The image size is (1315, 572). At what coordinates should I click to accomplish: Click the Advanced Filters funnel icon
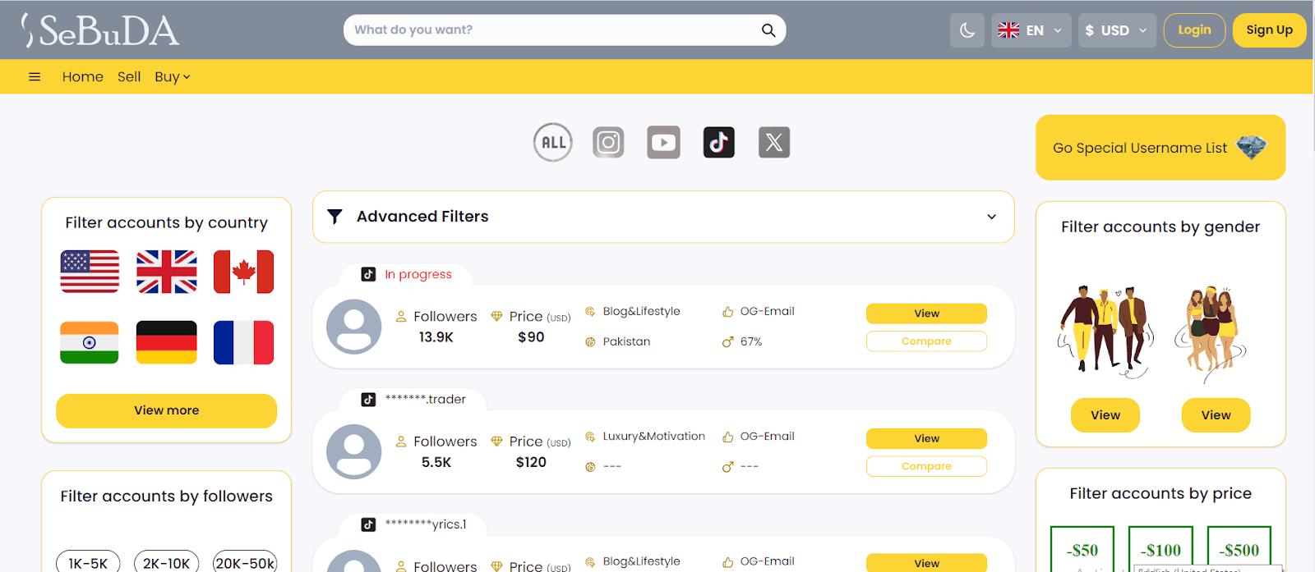coord(335,217)
